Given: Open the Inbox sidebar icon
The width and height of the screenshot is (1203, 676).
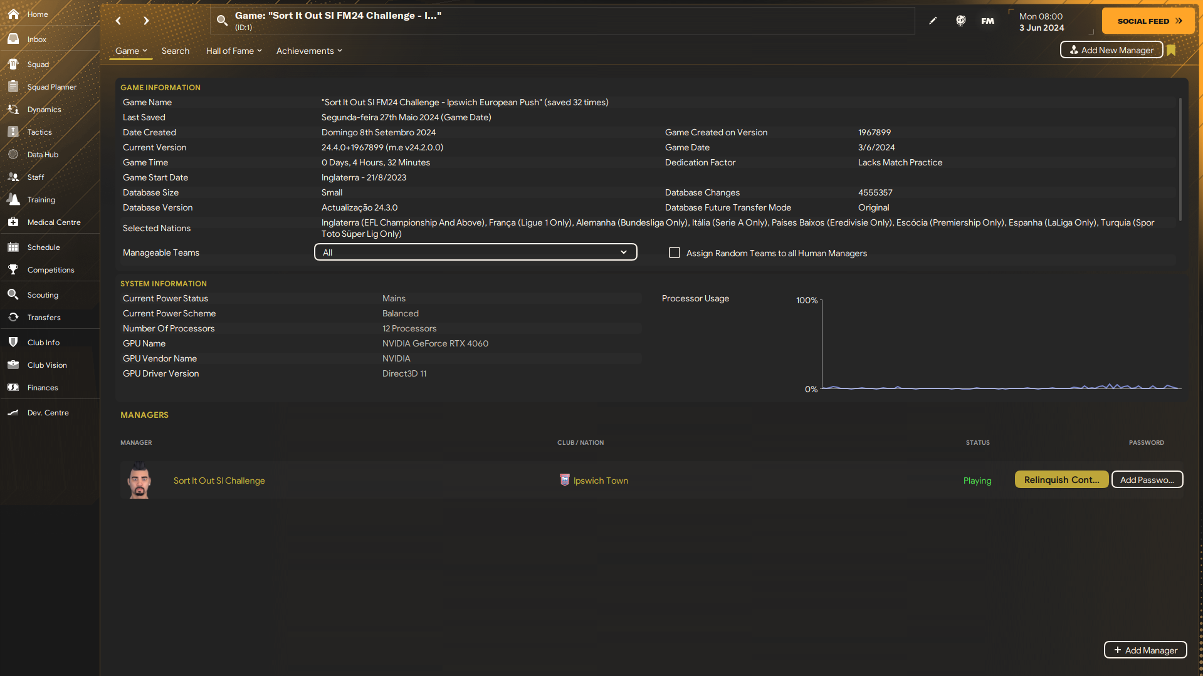Looking at the screenshot, I should (13, 39).
